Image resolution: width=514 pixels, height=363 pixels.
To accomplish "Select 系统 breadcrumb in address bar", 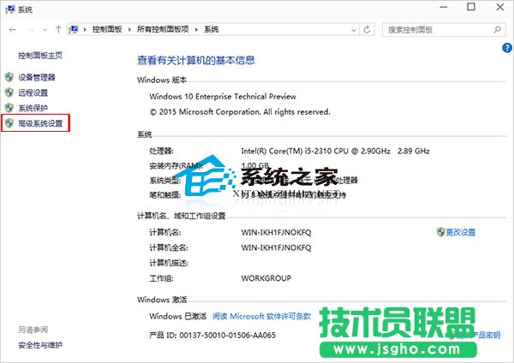I will point(212,29).
